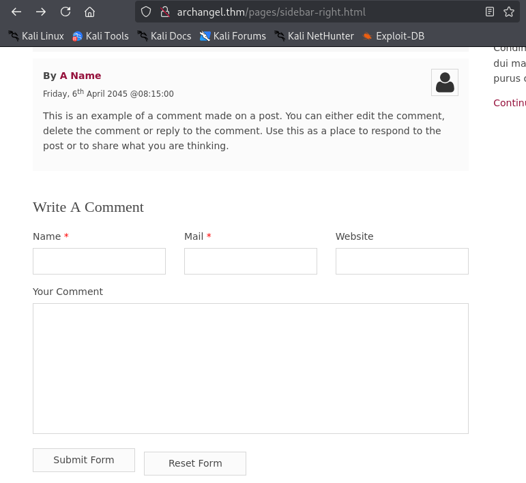Go back using the browser back arrow
The height and width of the screenshot is (483, 526).
coord(16,12)
